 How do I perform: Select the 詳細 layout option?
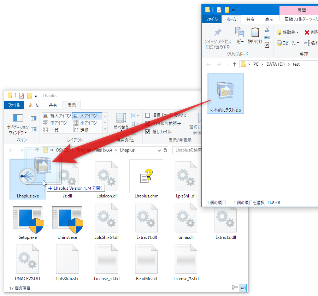tap(81, 130)
